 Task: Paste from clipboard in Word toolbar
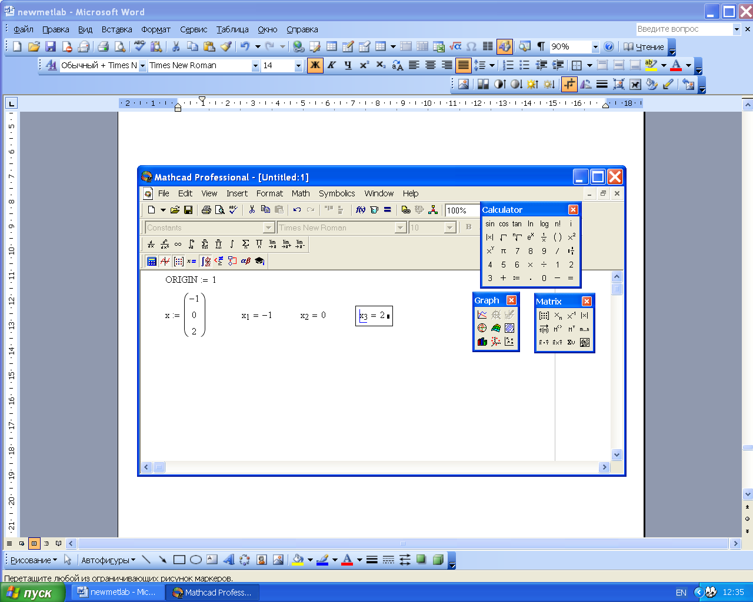[x=209, y=46]
